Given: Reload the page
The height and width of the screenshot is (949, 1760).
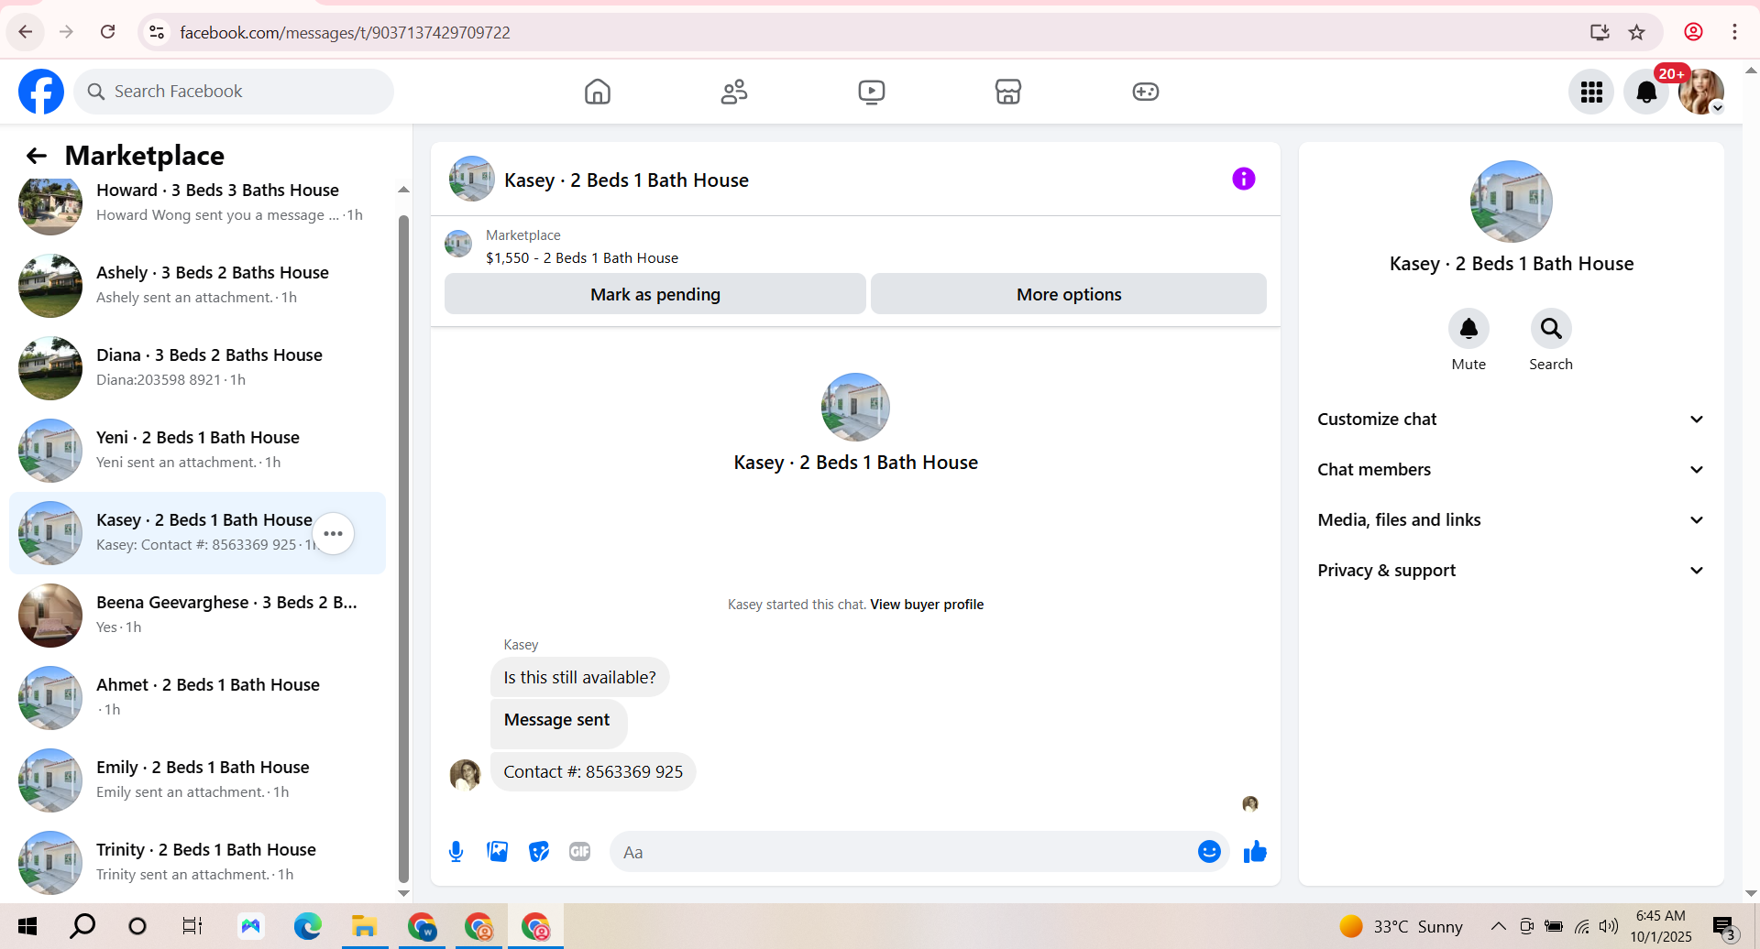Looking at the screenshot, I should pos(108,32).
